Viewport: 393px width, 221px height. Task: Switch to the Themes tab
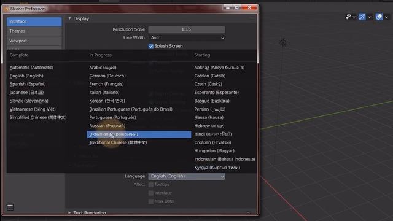(34, 31)
